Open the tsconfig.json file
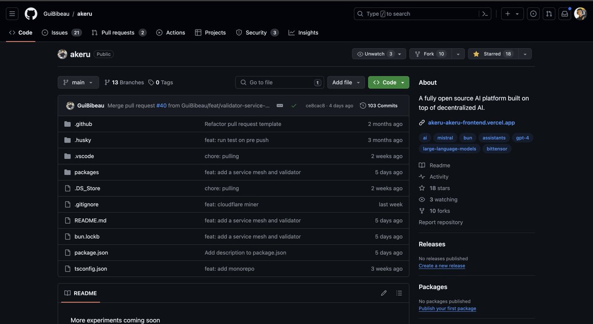This screenshot has width=593, height=324. point(91,269)
